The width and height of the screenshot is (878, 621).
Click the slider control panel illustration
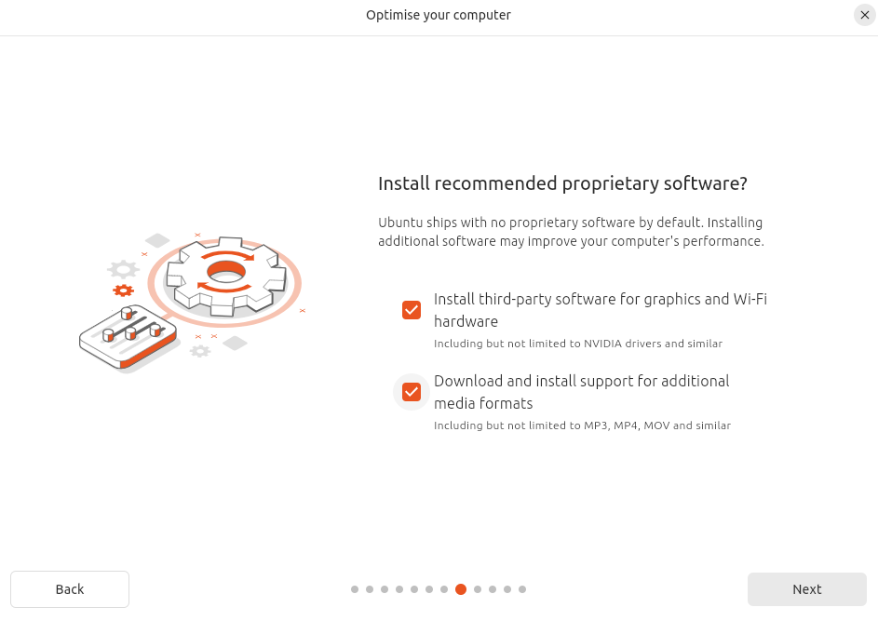[x=128, y=337]
